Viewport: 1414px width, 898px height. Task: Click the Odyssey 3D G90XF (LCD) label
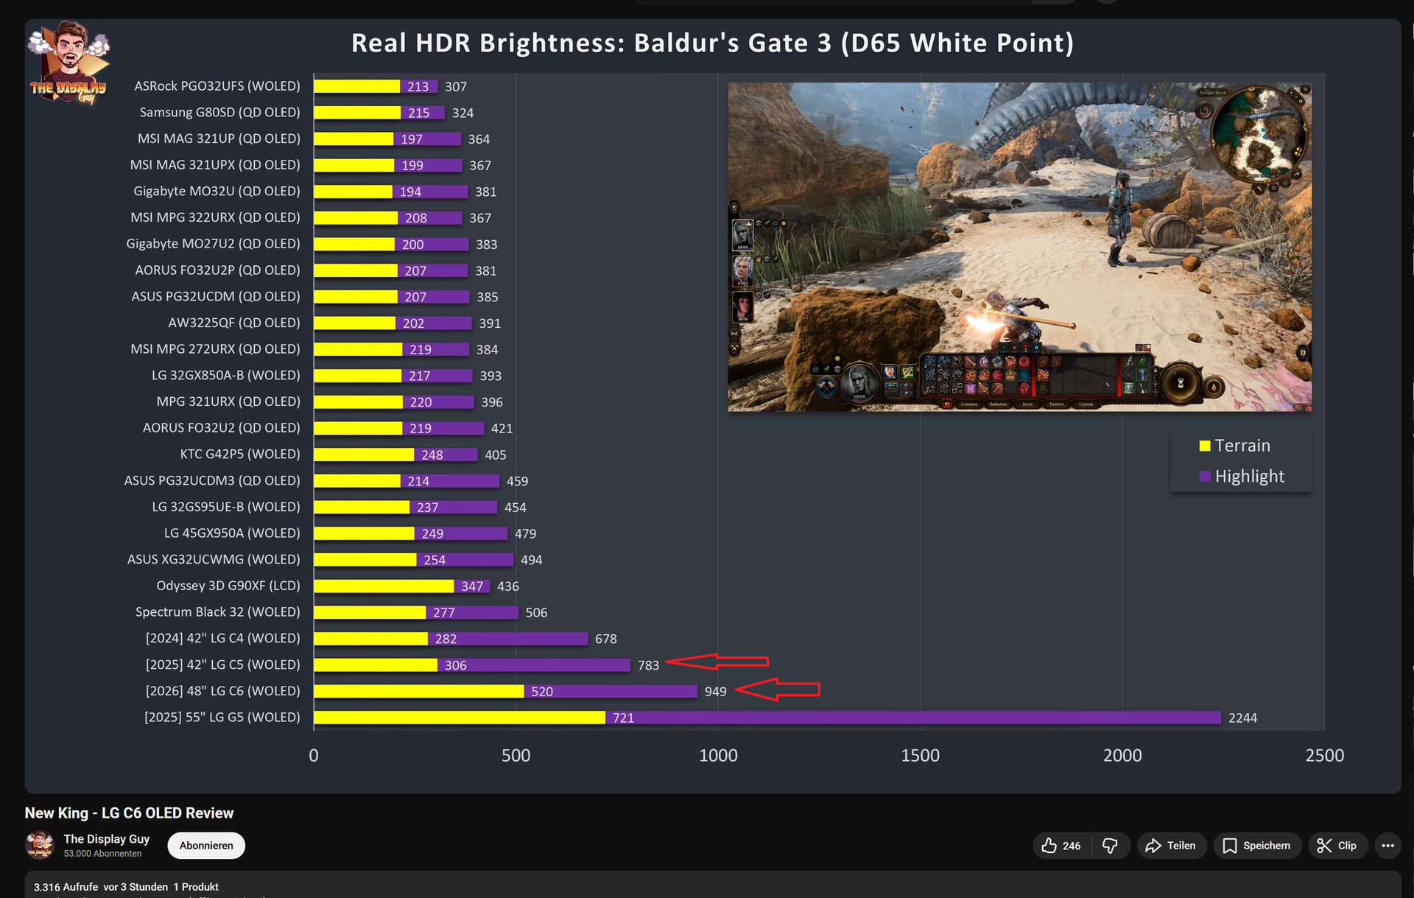pyautogui.click(x=228, y=586)
